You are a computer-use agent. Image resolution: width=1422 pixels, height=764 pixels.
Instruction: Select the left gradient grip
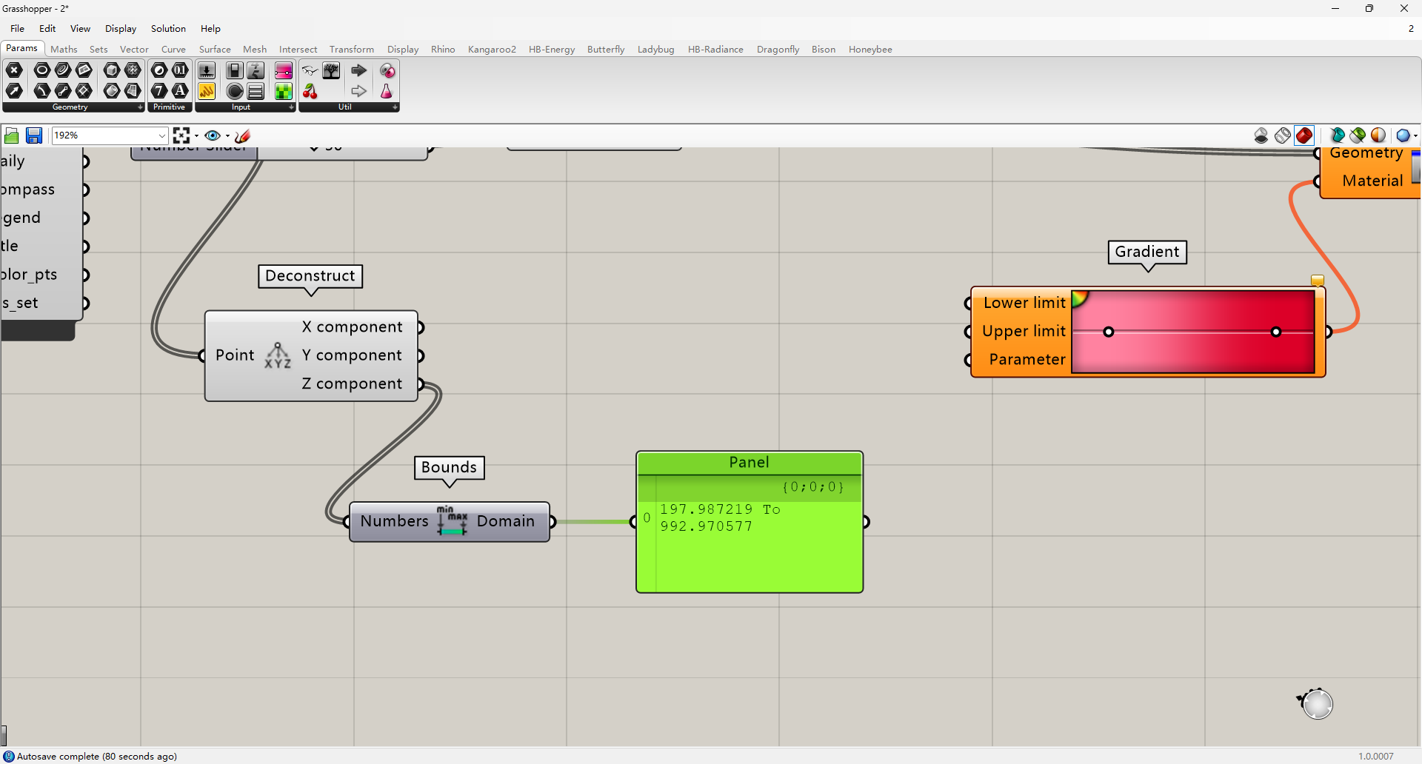1109,332
